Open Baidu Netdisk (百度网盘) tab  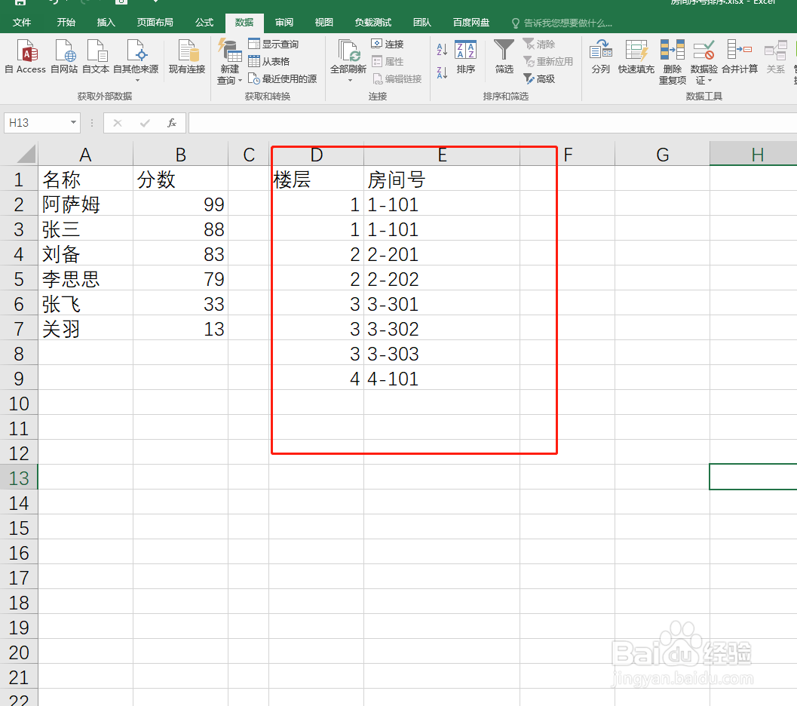(471, 23)
